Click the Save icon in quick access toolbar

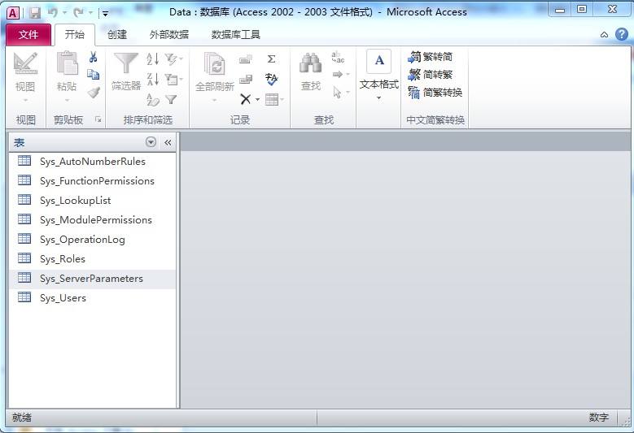(x=35, y=12)
